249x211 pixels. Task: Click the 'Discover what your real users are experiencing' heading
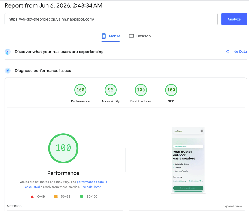[x=59, y=52]
